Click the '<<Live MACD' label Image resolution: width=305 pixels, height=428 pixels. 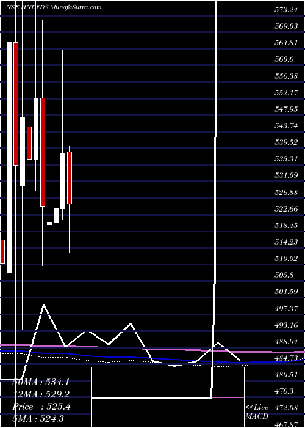tap(257, 412)
